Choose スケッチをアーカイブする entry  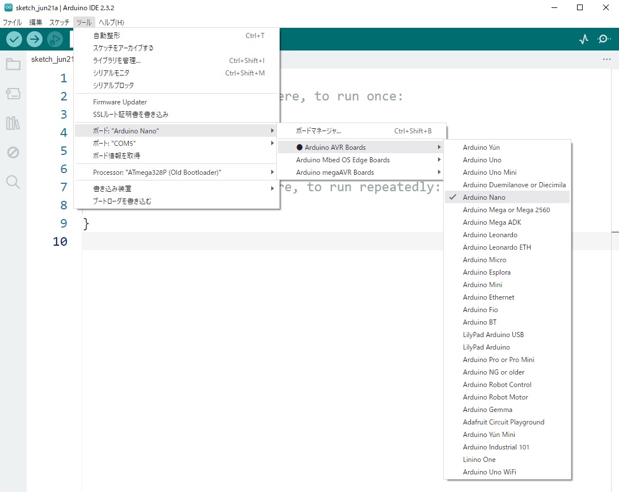176,48
